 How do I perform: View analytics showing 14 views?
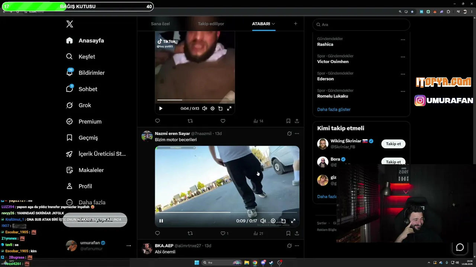(258, 121)
